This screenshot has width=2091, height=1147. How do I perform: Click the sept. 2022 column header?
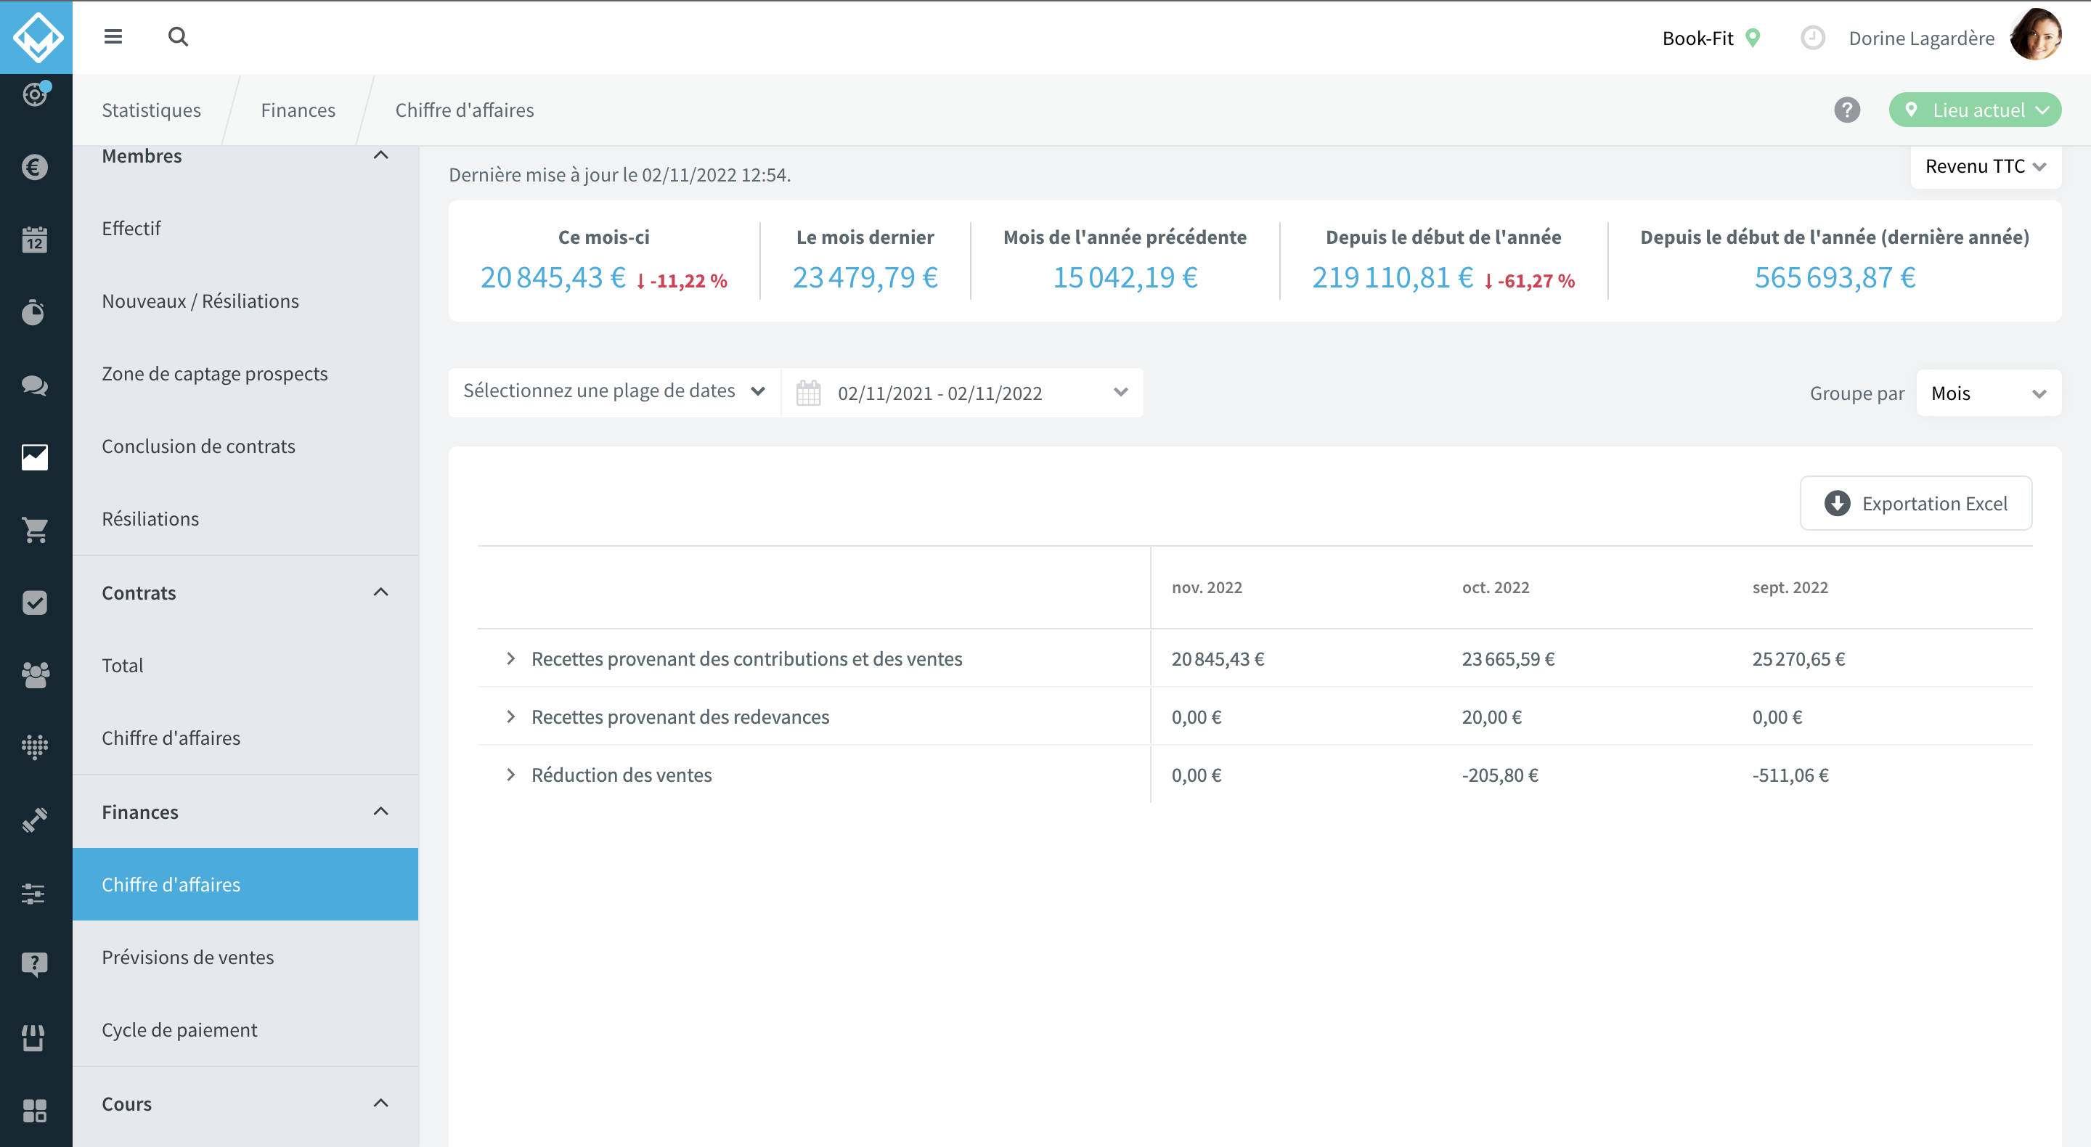[1790, 587]
